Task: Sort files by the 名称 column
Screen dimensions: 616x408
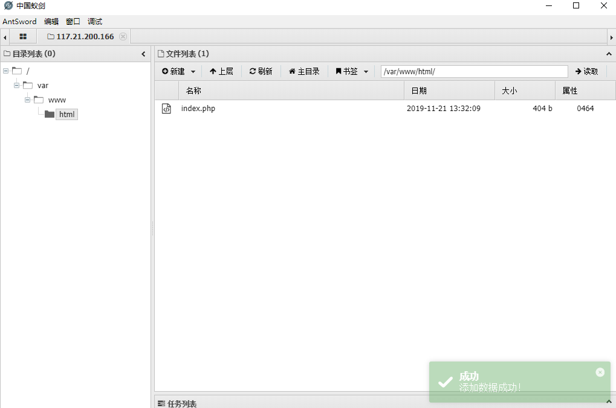Action: click(x=291, y=91)
